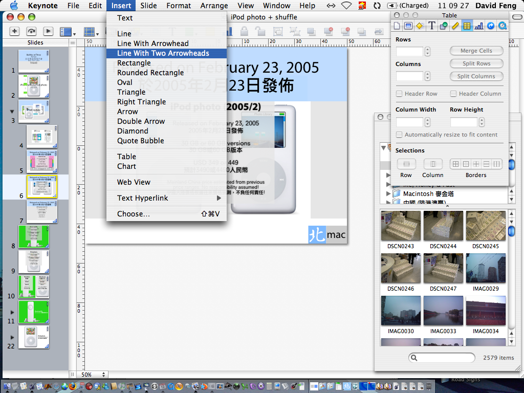
Task: Click the Play slideshow toolbar button
Action: pos(48,31)
